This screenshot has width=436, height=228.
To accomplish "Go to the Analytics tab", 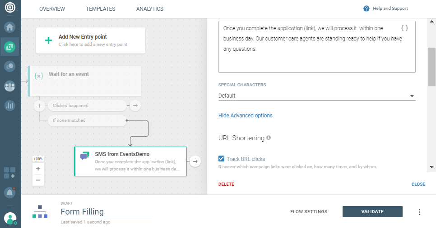I will 149,9.
